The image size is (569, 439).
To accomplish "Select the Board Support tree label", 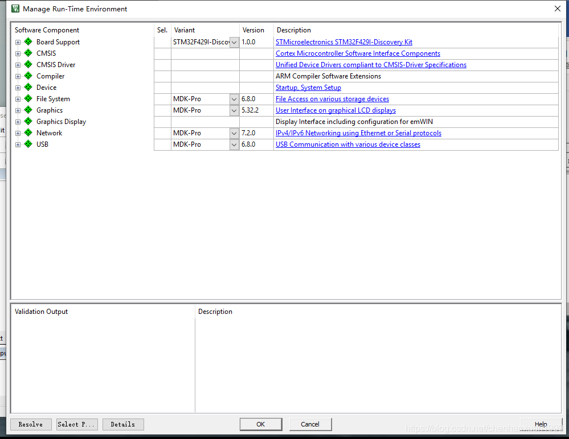I will [x=58, y=42].
